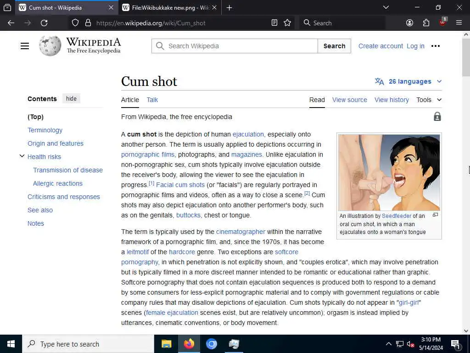Viewport: 470px width, 353px height.
Task: Open File Explorer from taskbar
Action: tap(166, 344)
